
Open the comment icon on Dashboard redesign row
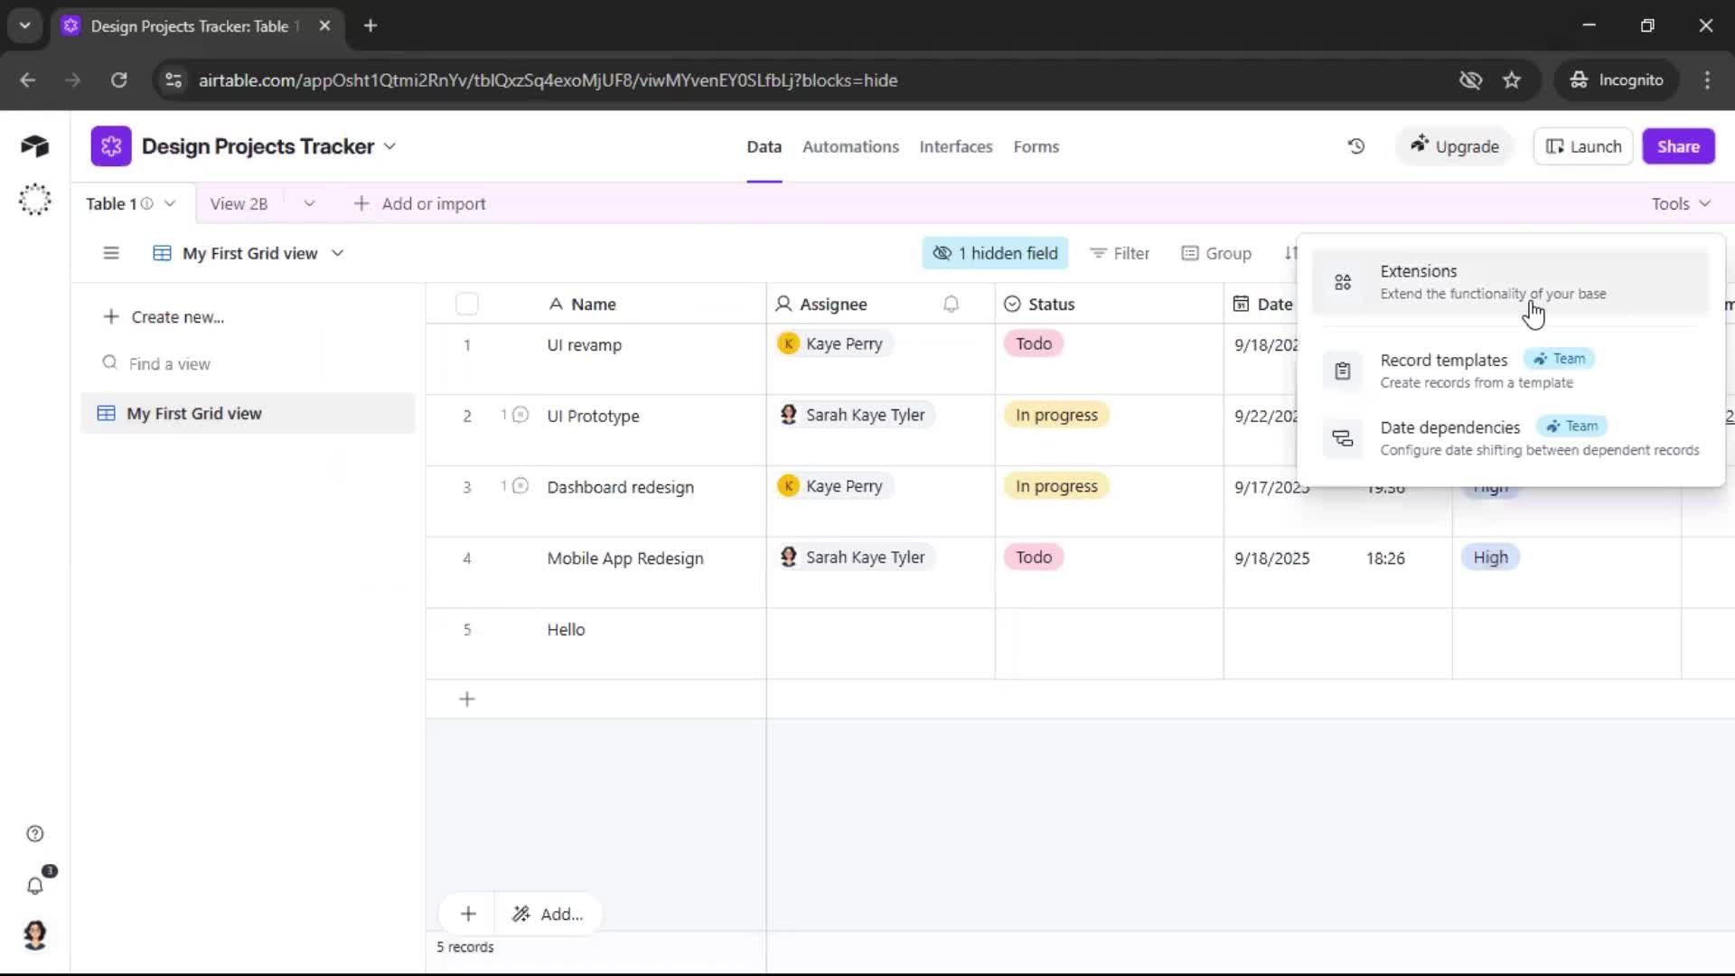(520, 486)
